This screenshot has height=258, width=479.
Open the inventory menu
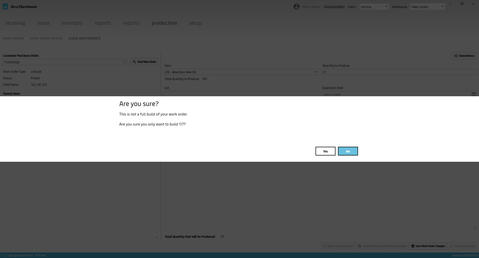click(x=72, y=23)
